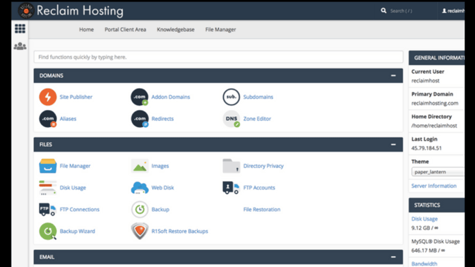475x267 pixels.
Task: Click the Reclaim Hosting logo
Action: click(70, 10)
